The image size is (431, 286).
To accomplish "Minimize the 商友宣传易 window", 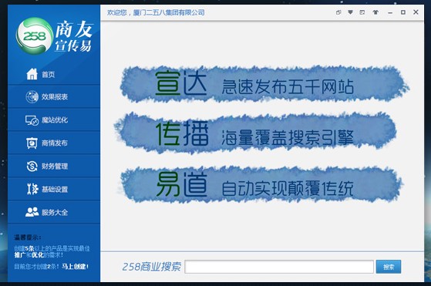I will [x=390, y=12].
